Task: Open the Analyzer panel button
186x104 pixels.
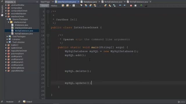Action: point(10,102)
